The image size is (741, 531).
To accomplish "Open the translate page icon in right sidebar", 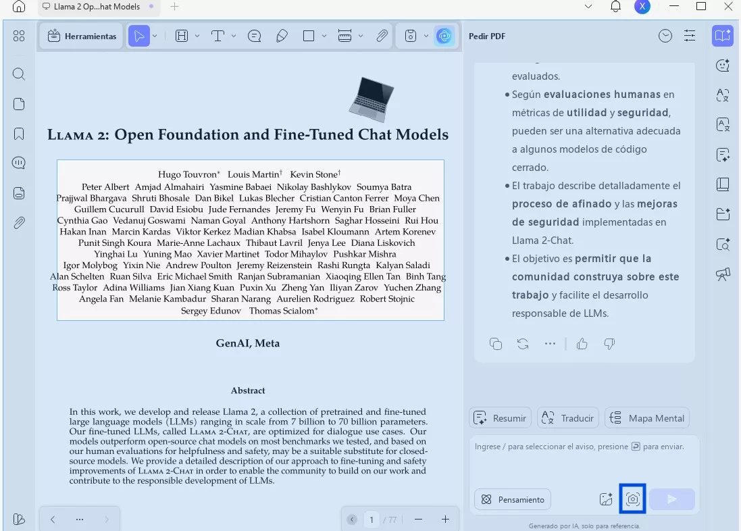I will click(x=723, y=125).
